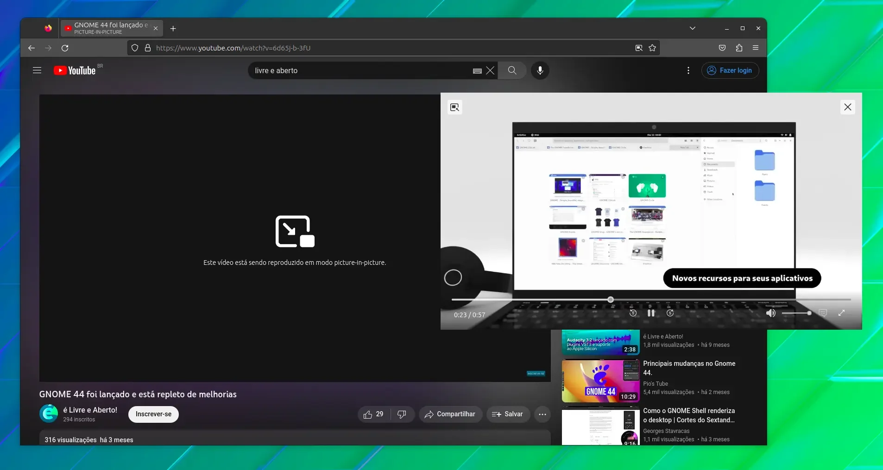Open Save to Pocket

coord(722,48)
